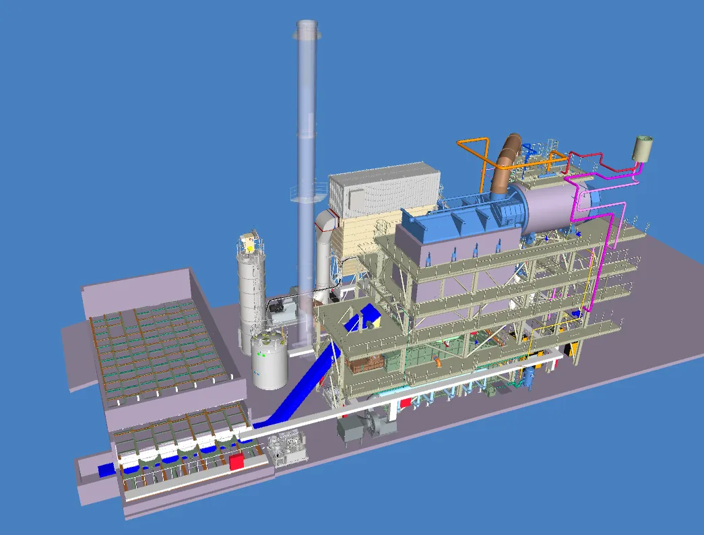Pick the red box on the front conveyor
The width and height of the screenshot is (704, 535).
[x=236, y=462]
